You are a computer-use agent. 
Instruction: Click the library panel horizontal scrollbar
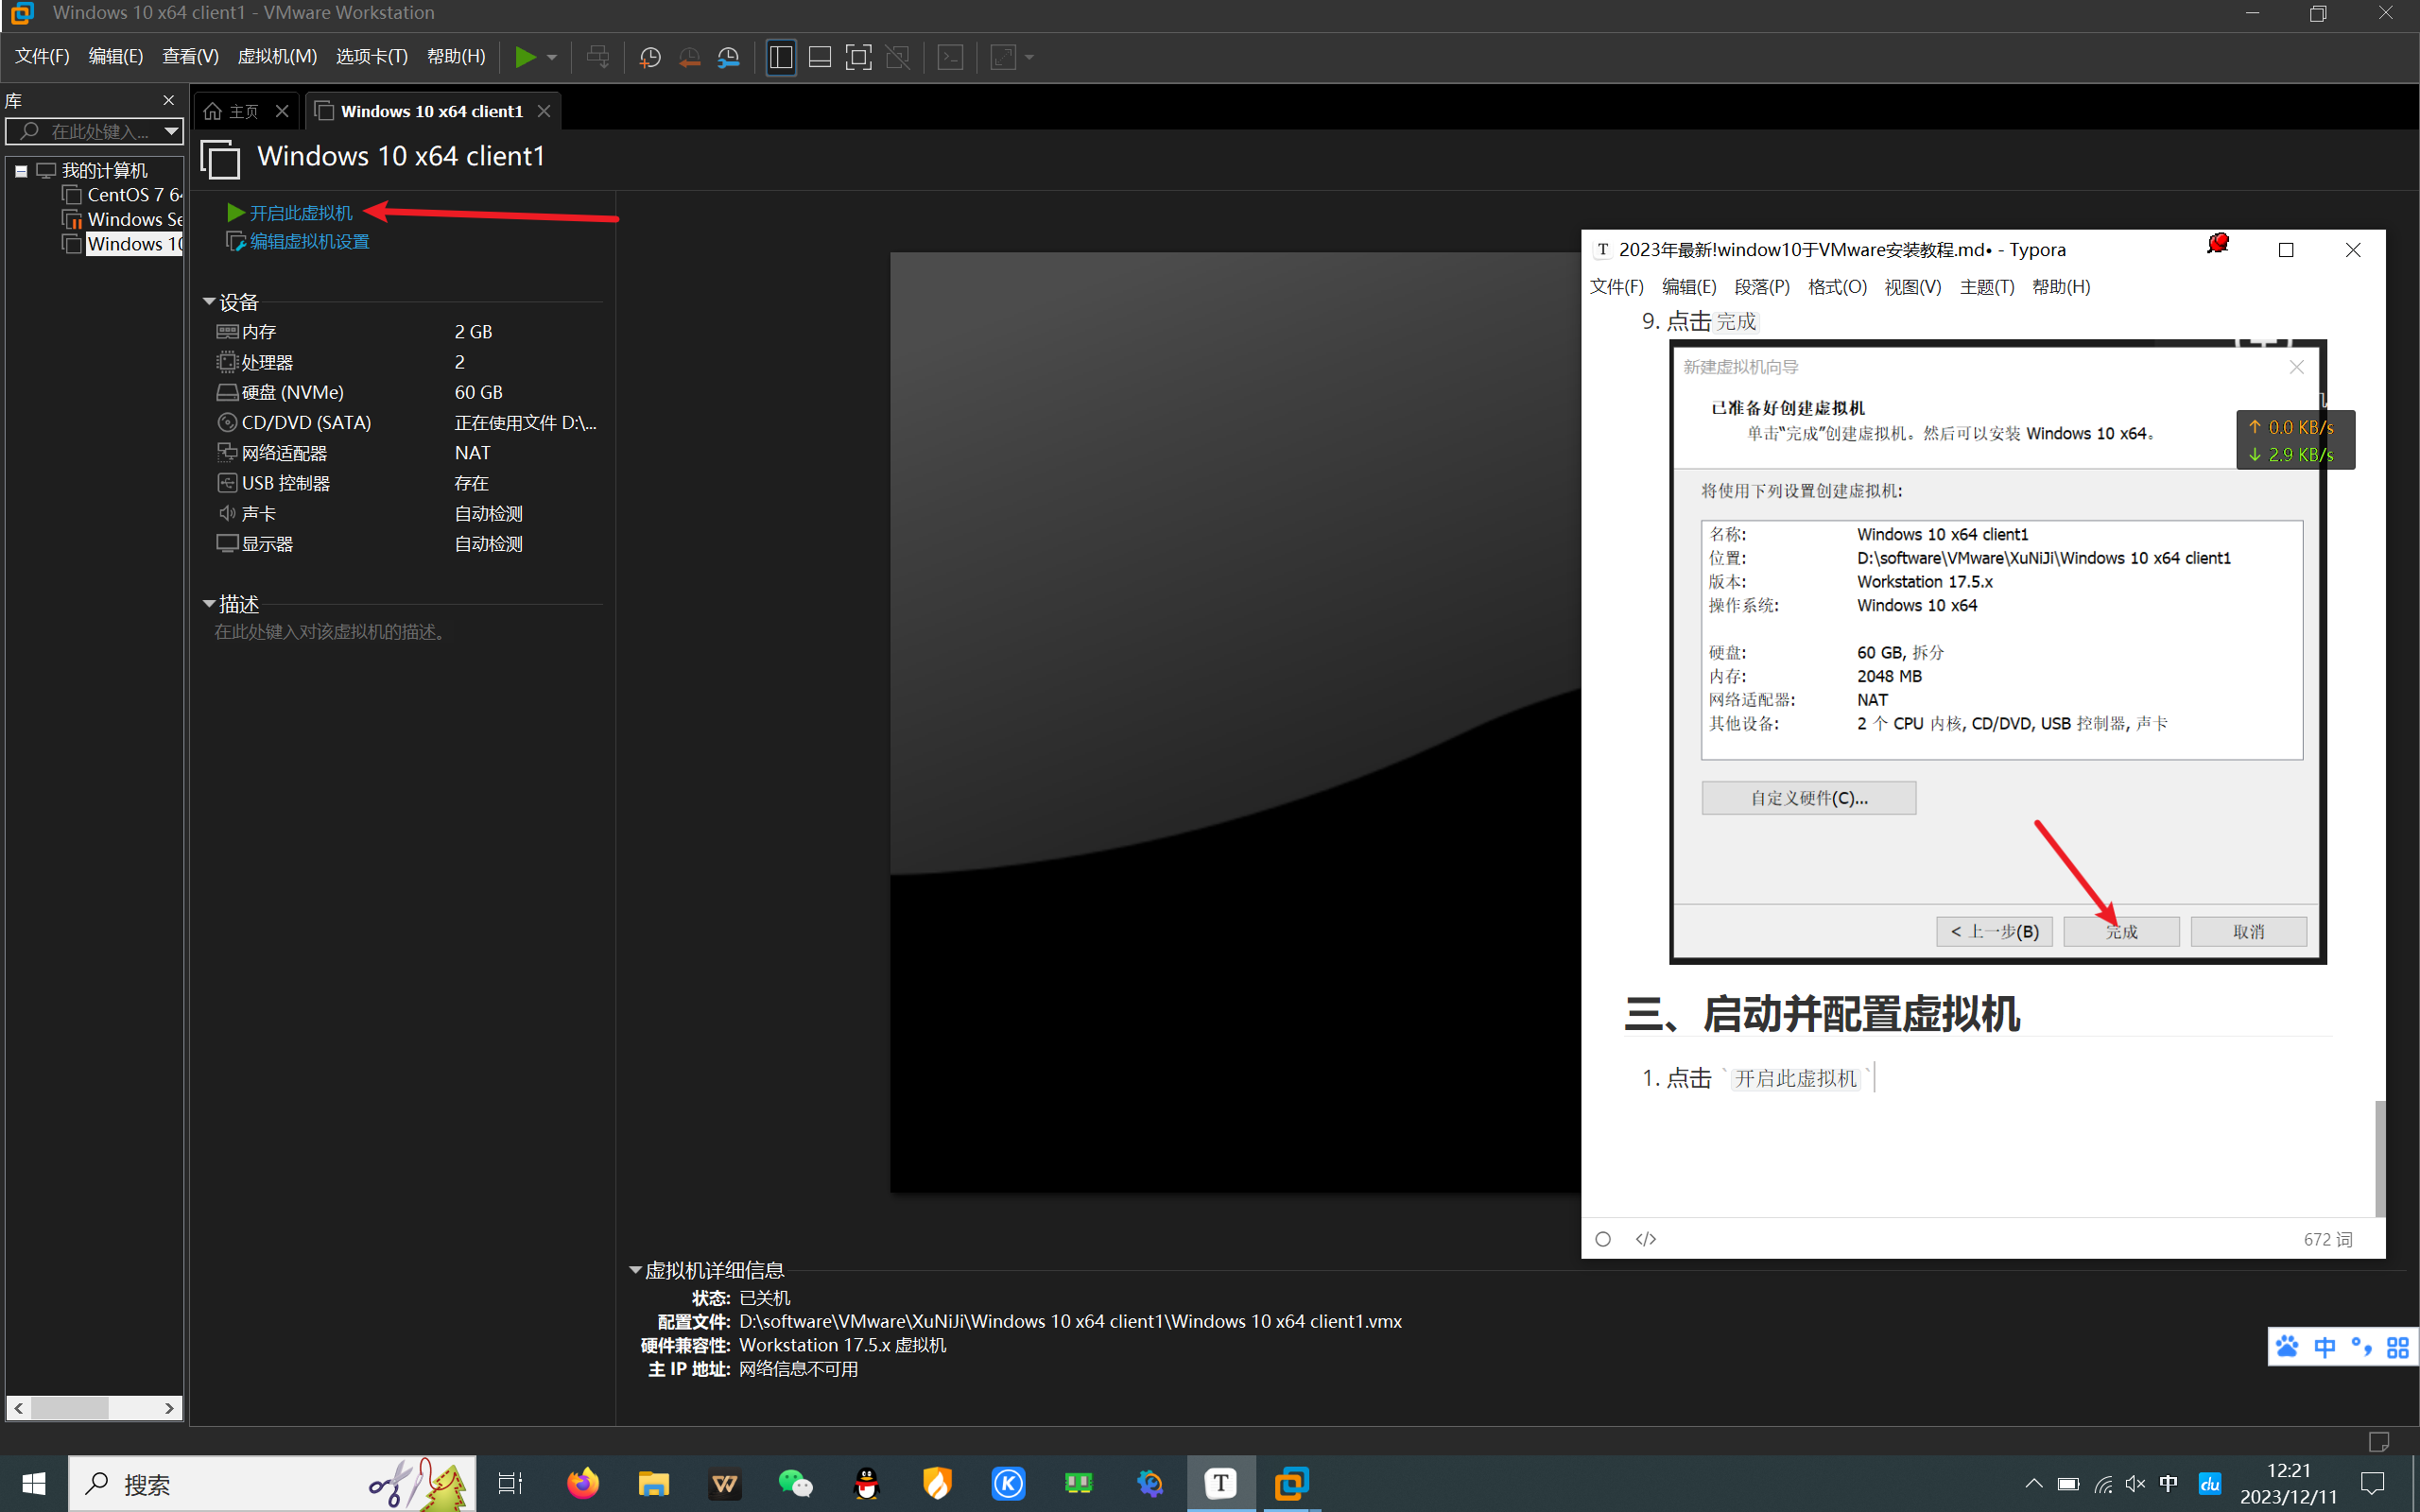70,1408
